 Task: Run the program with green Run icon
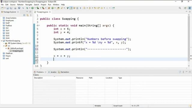pos(32,8)
